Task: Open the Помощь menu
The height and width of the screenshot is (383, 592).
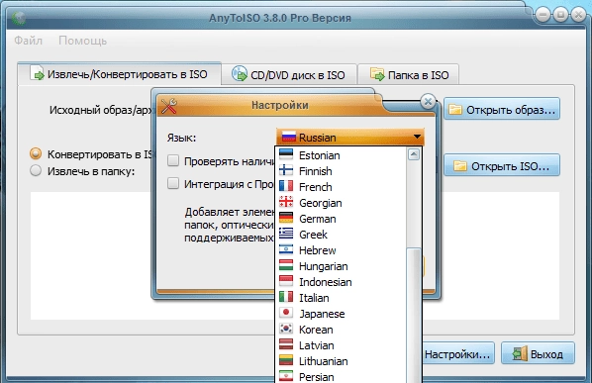Action: [x=83, y=41]
